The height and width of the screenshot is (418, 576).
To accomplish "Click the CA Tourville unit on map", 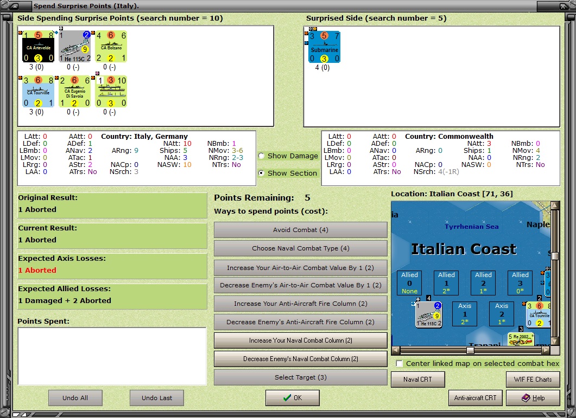I will (538, 314).
